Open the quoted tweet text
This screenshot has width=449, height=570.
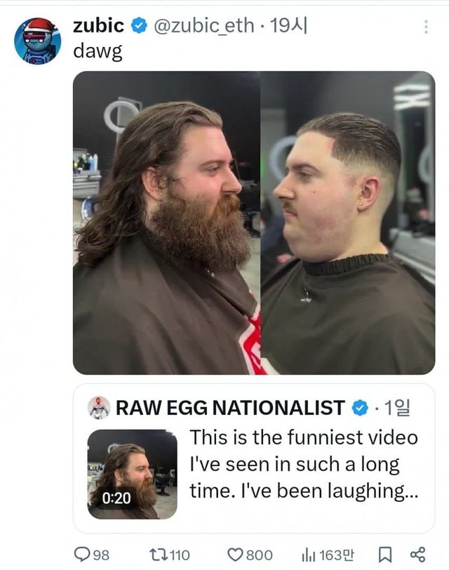(x=303, y=465)
